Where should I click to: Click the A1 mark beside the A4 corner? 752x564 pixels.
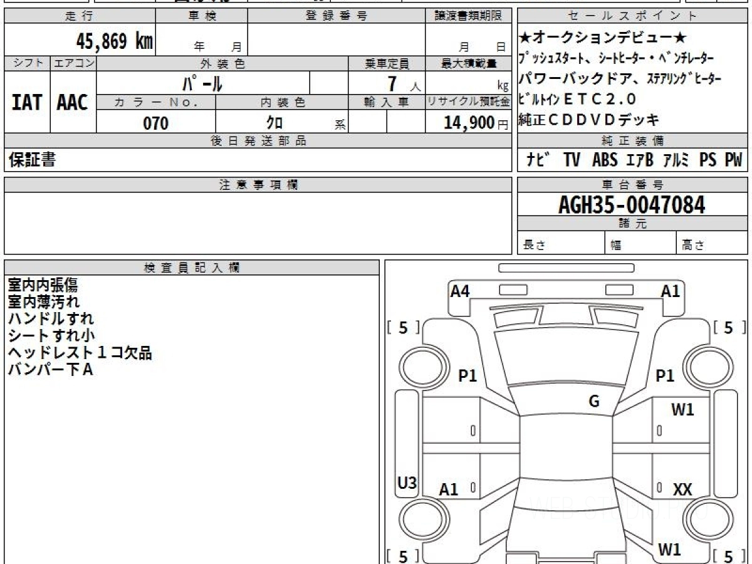click(671, 291)
